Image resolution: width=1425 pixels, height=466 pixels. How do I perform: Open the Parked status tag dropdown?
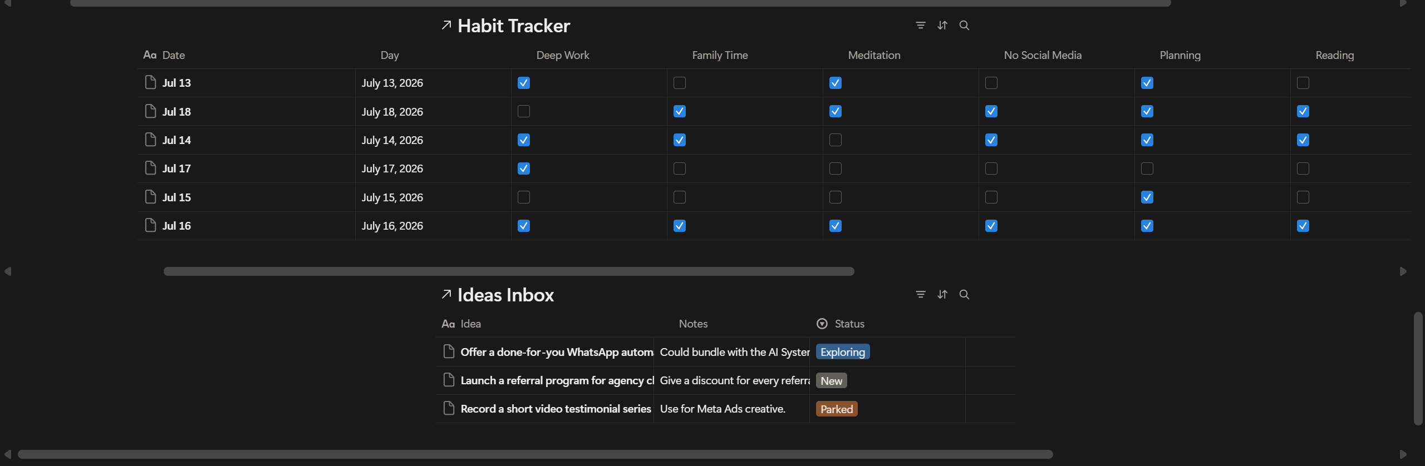pyautogui.click(x=836, y=409)
